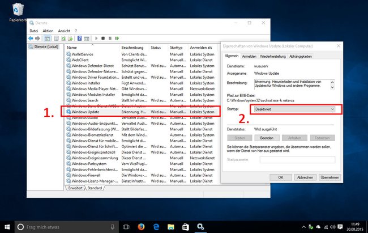Image resolution: width=368 pixels, height=233 pixels.
Task: Click the Back arrow in Dienste toolbar
Action: [31, 38]
